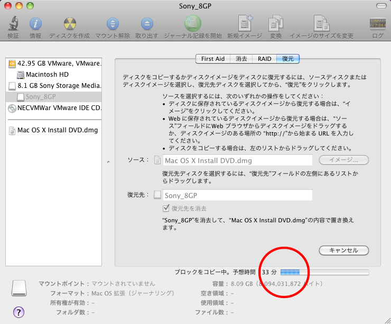The width and height of the screenshot is (391, 324).
Task: Click the Image (イメージ...) button
Action: 343,160
